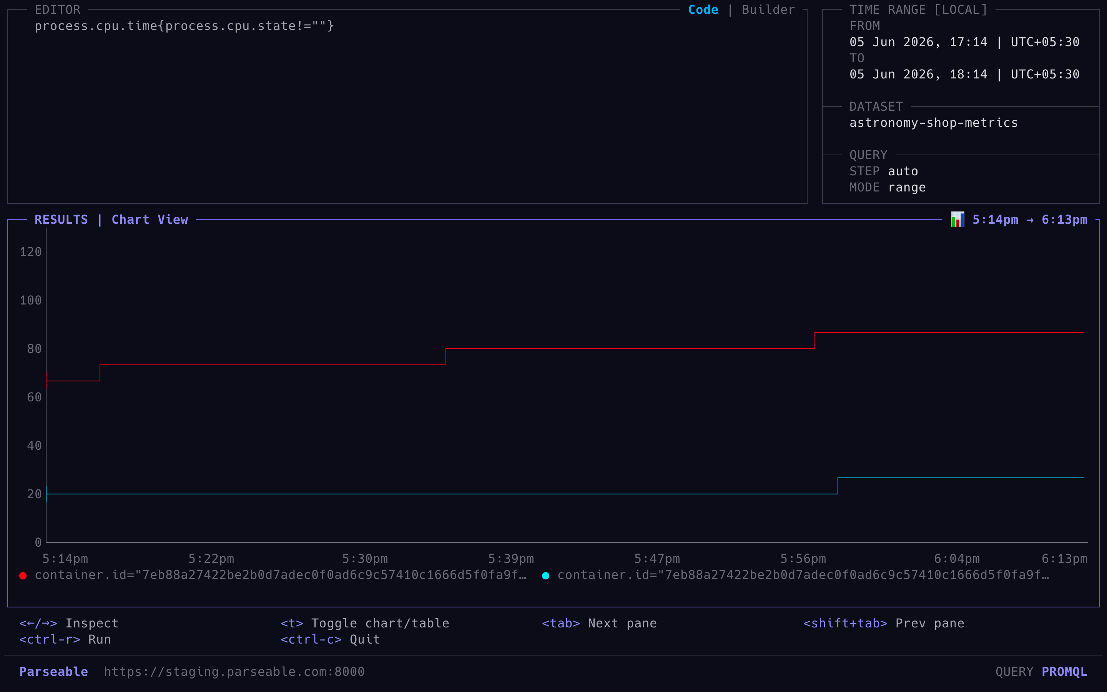This screenshot has width=1107, height=692.
Task: Click the 40 y-axis label
Action: click(x=34, y=446)
